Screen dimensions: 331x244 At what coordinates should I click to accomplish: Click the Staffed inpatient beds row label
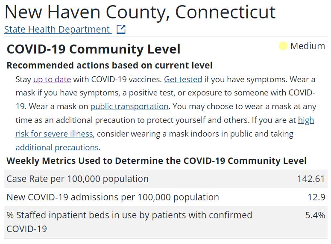point(129,222)
